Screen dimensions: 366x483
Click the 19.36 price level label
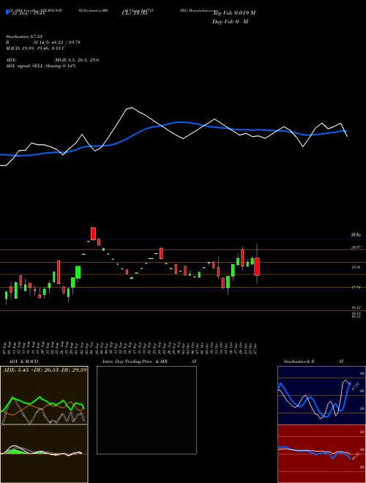pos(356,267)
